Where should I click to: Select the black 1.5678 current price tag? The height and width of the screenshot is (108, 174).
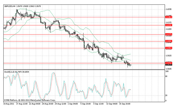[169, 65]
